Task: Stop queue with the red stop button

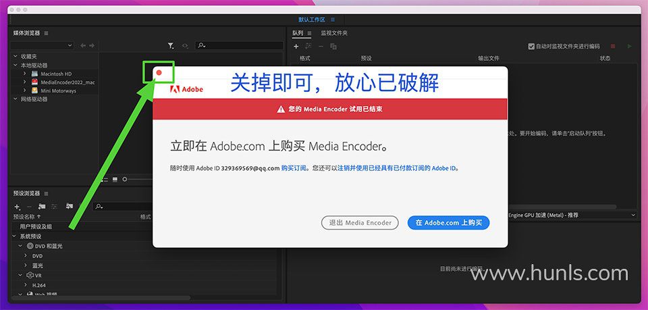Action: [x=613, y=47]
